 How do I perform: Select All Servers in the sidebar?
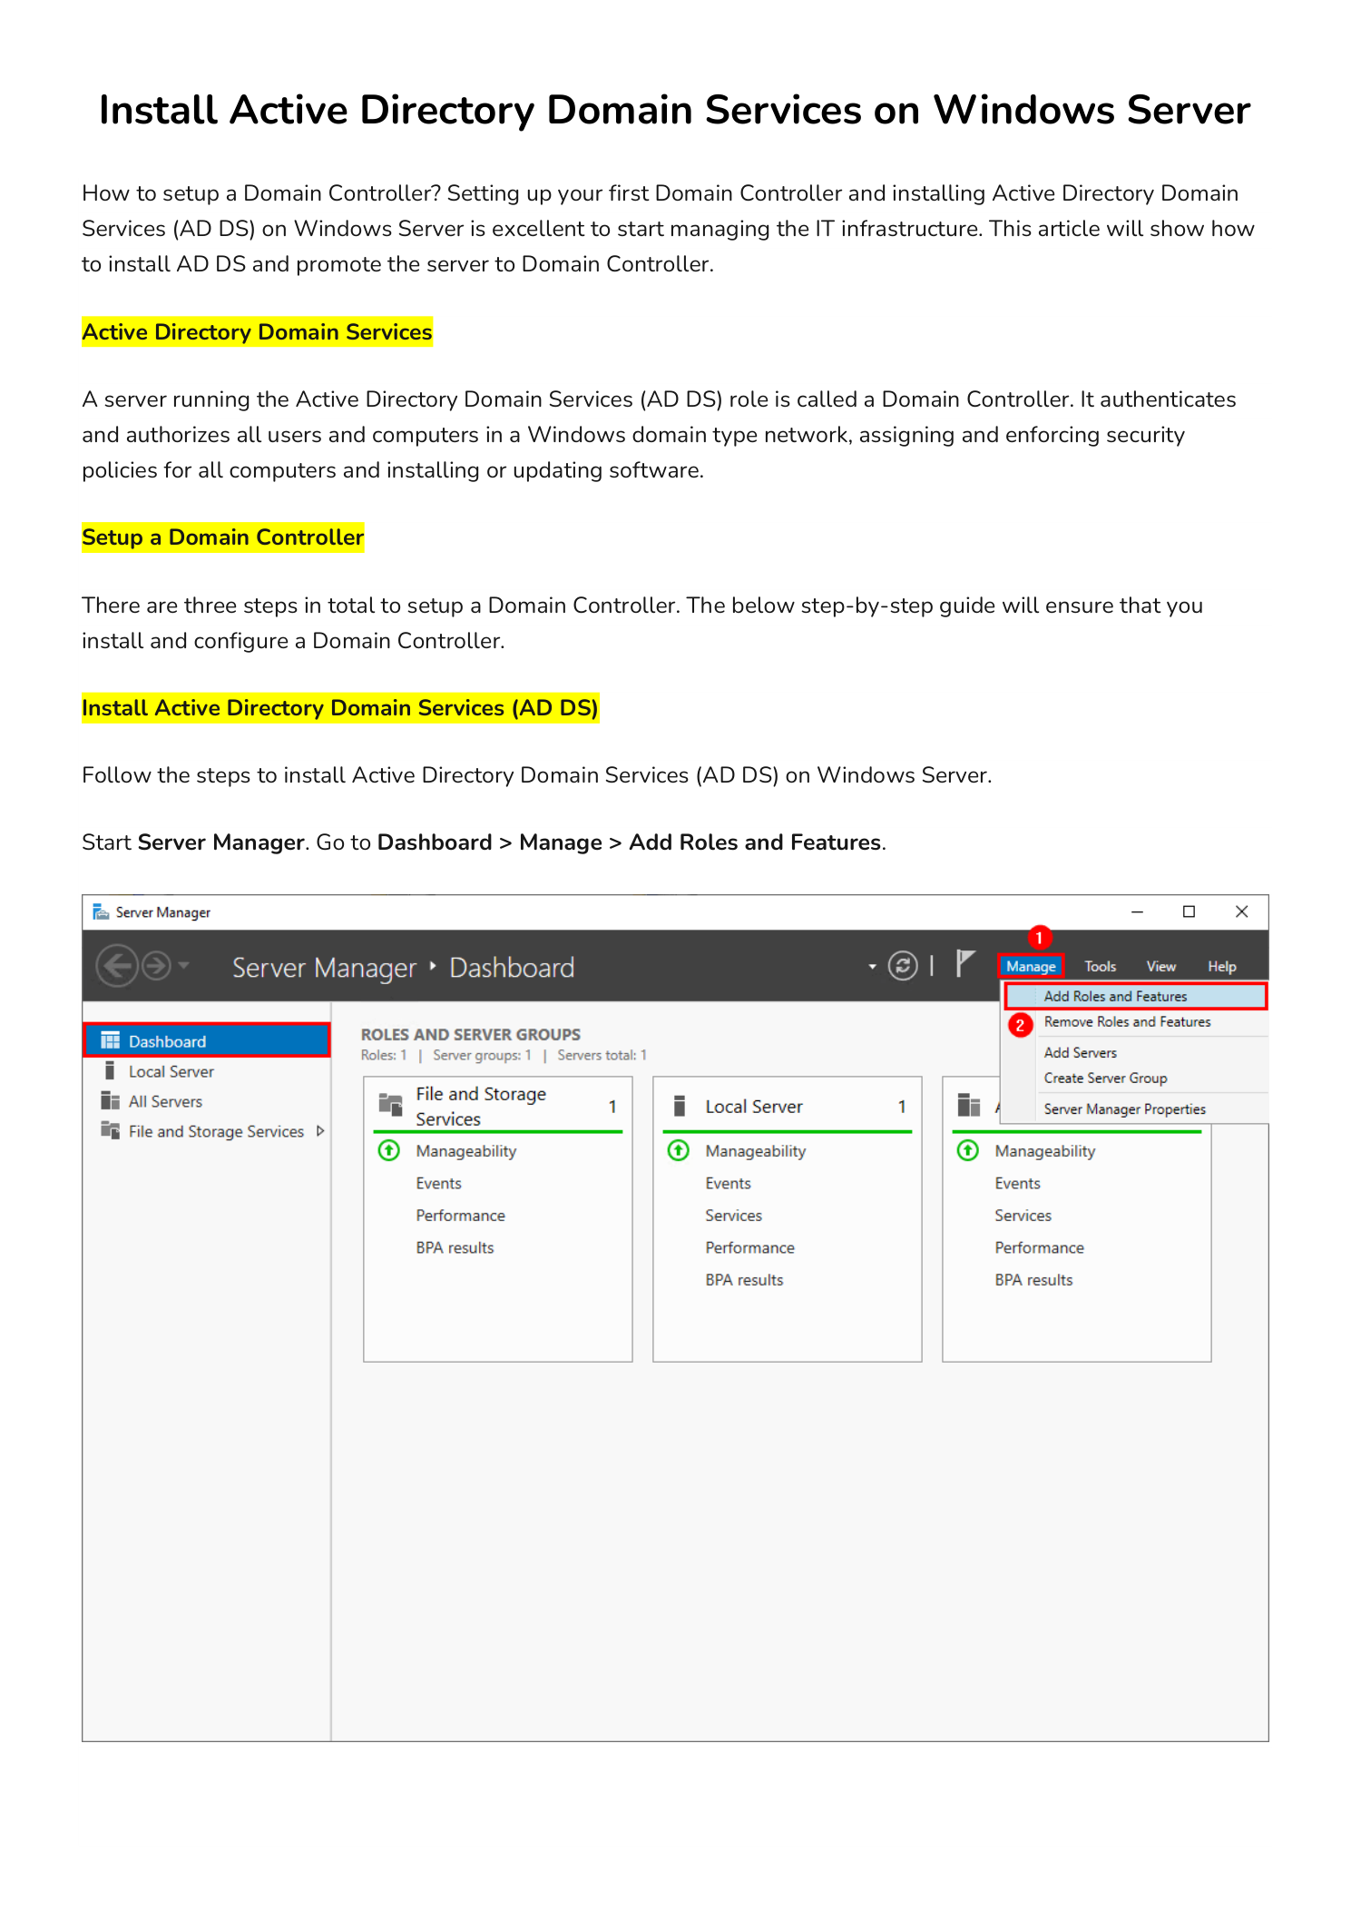click(x=165, y=1102)
